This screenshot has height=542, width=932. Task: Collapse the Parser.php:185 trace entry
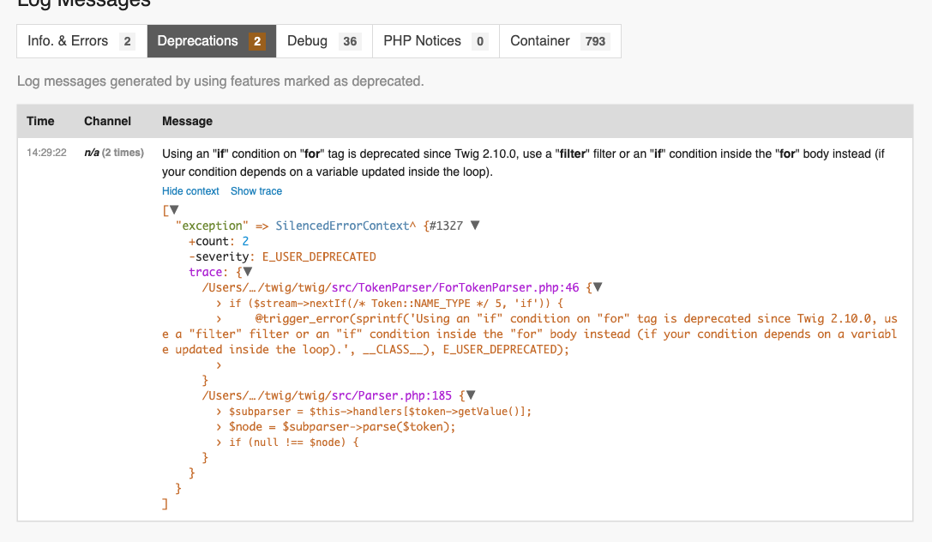click(471, 395)
